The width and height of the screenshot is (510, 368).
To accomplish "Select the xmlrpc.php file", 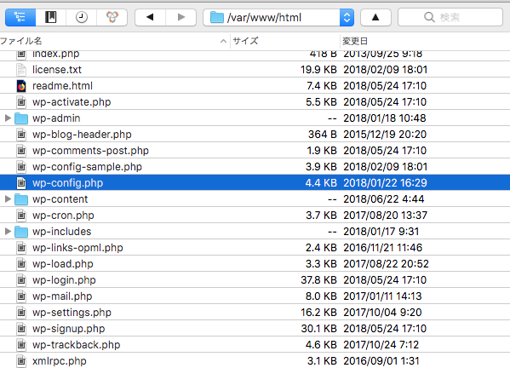I will click(x=60, y=361).
